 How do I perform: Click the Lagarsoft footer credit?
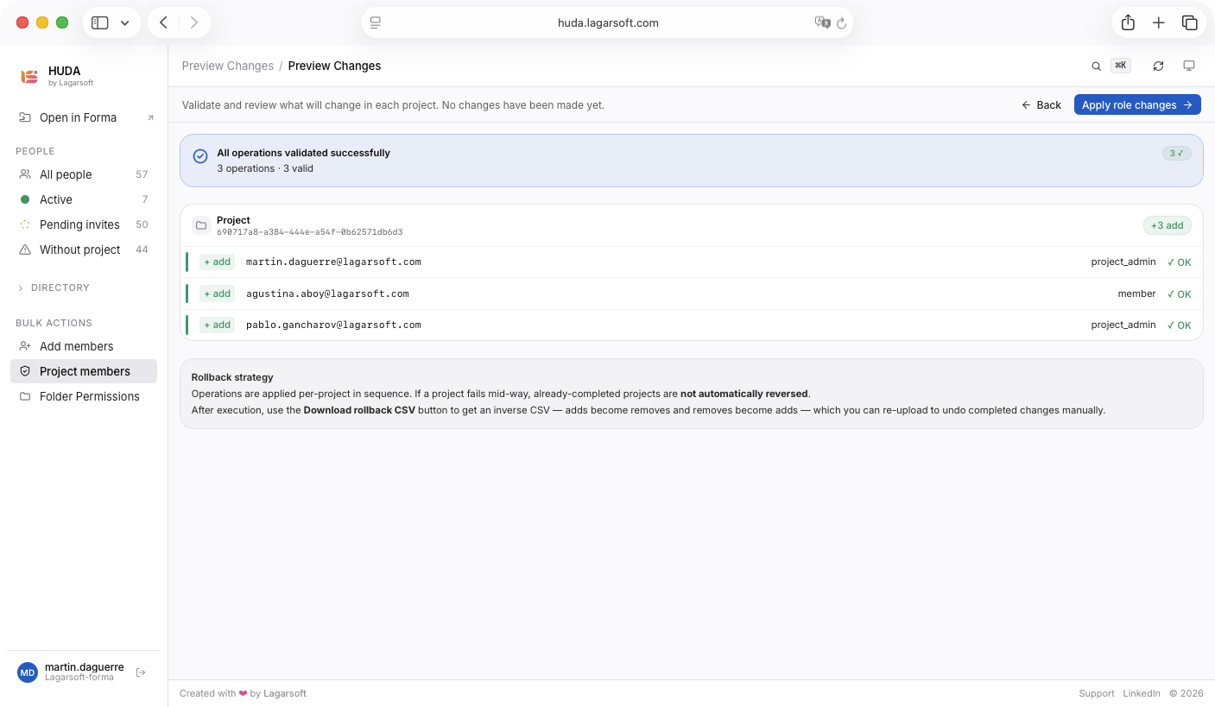pyautogui.click(x=285, y=693)
